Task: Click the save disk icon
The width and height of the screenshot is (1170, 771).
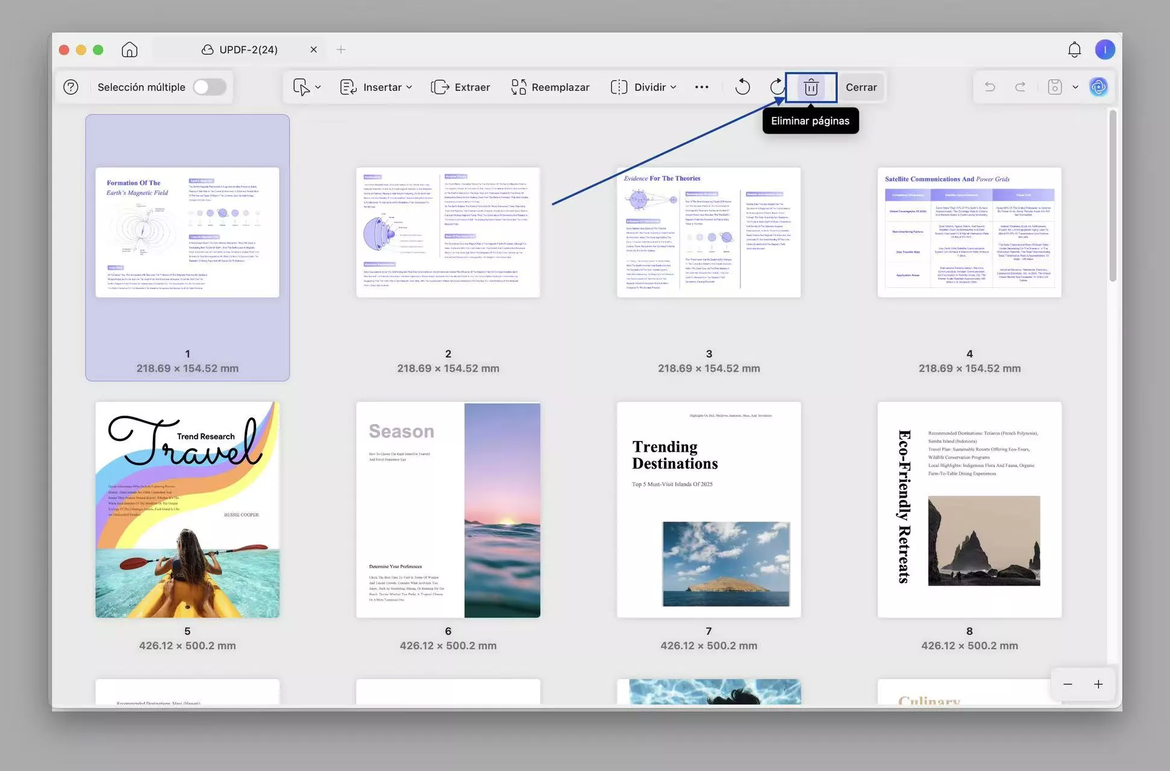Action: 1054,87
